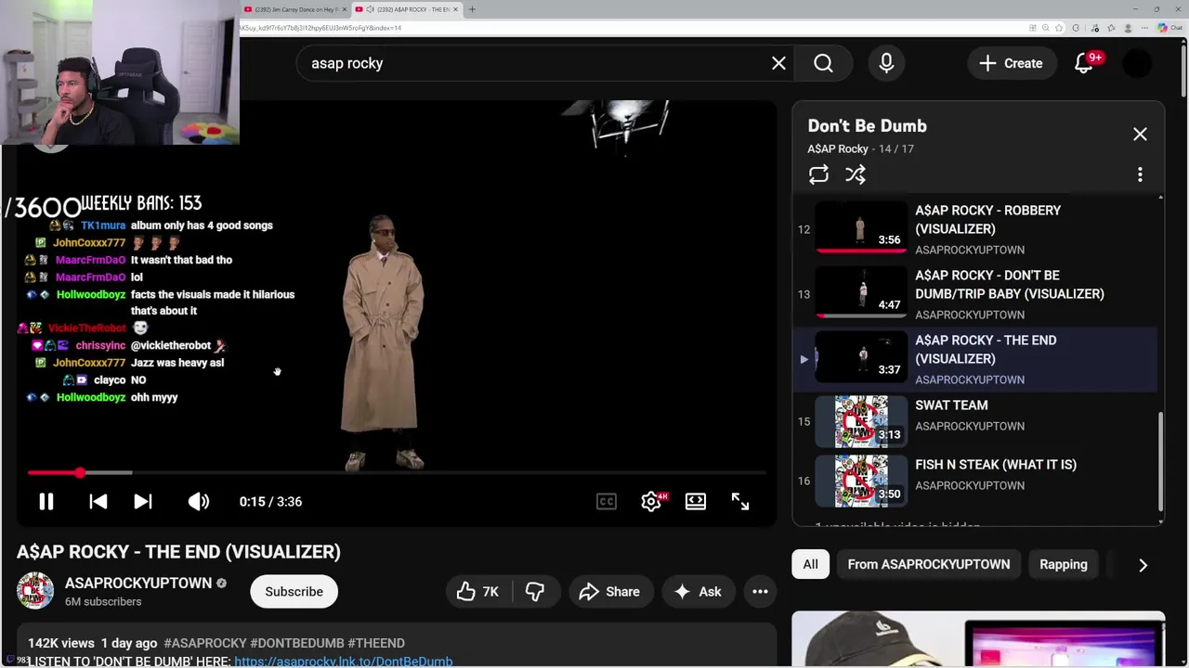Viewport: 1189px width, 668px height.
Task: Open the asaprocky.lnk.to/DontBeDumb link
Action: click(344, 662)
